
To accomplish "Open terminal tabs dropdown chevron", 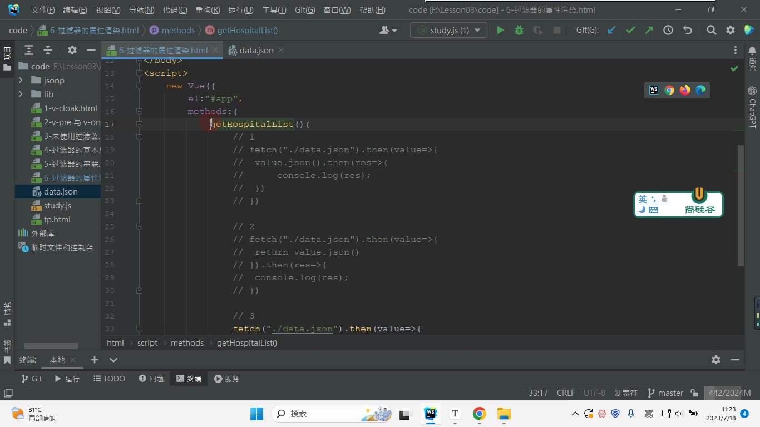I will [x=113, y=360].
